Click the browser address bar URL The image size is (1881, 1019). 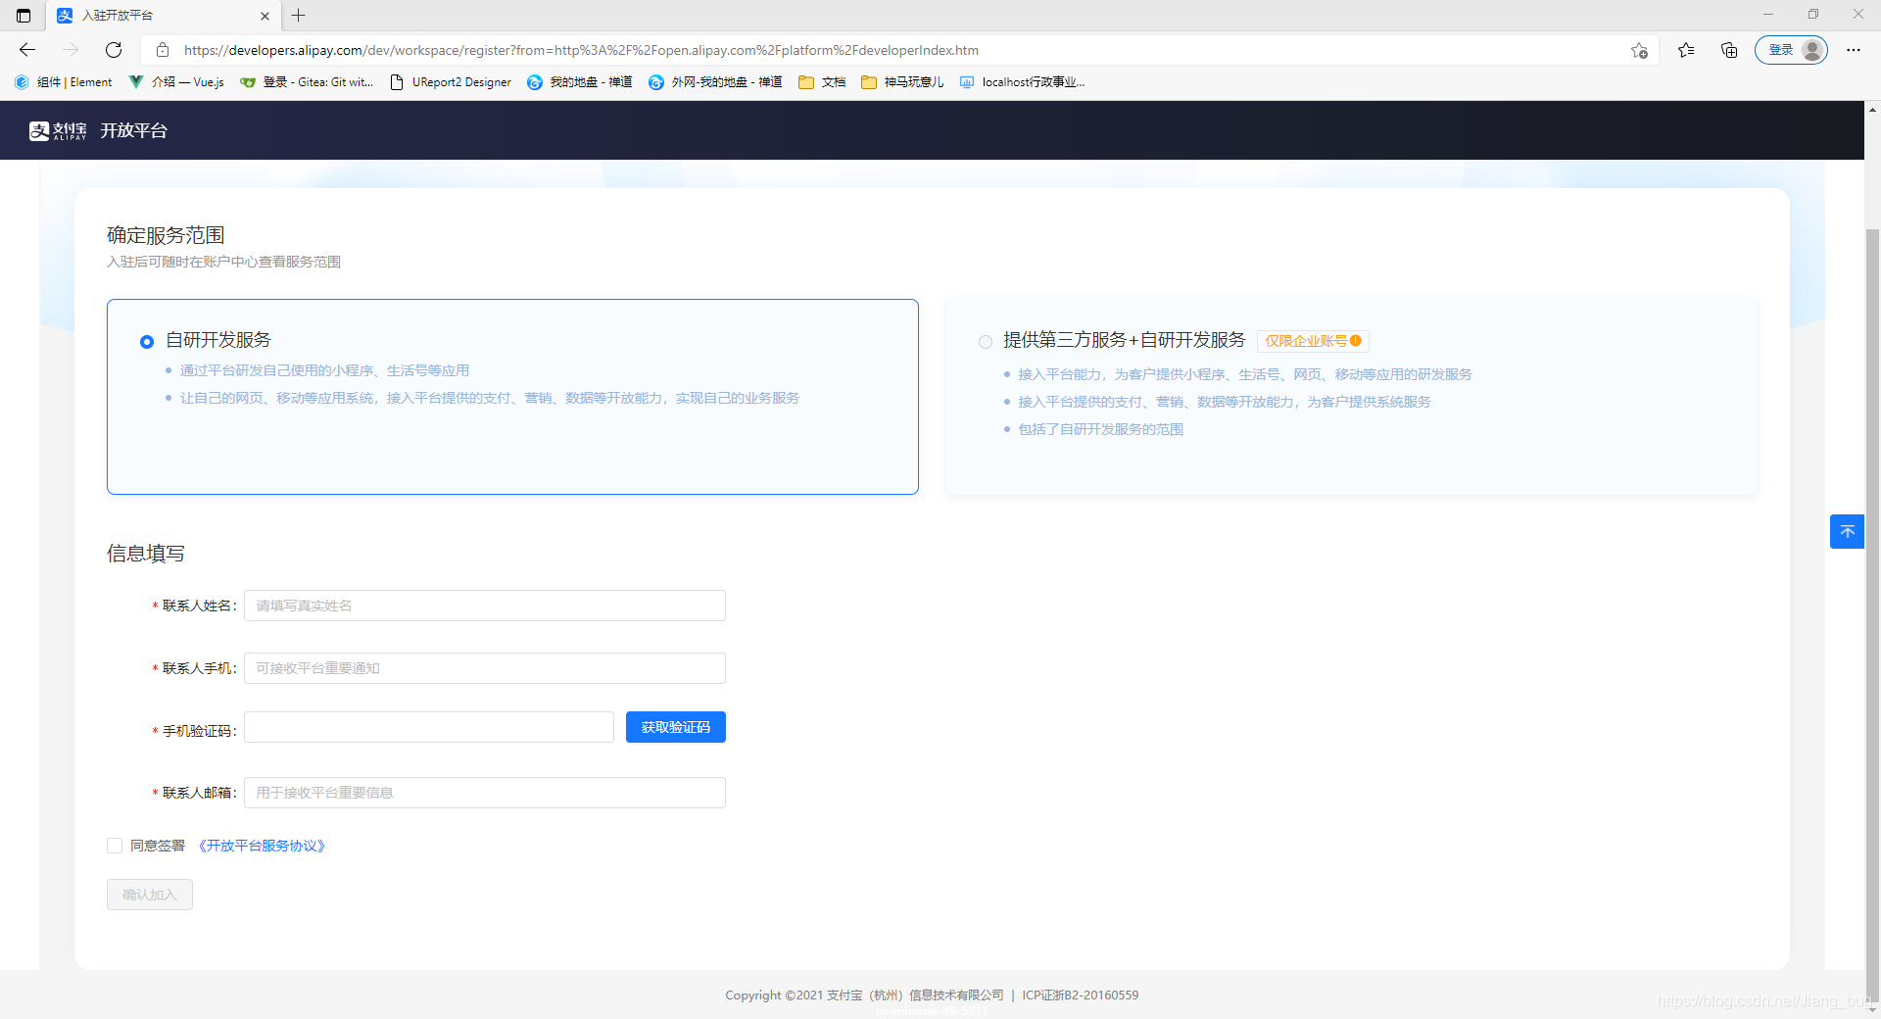[x=581, y=50]
